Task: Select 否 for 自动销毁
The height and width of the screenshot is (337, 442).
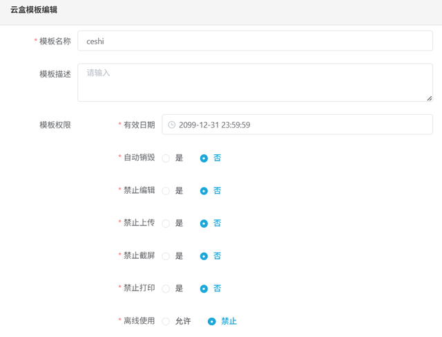Action: coord(204,158)
